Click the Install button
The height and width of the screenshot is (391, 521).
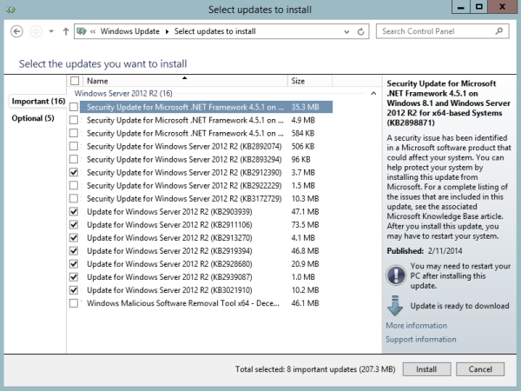coord(426,369)
